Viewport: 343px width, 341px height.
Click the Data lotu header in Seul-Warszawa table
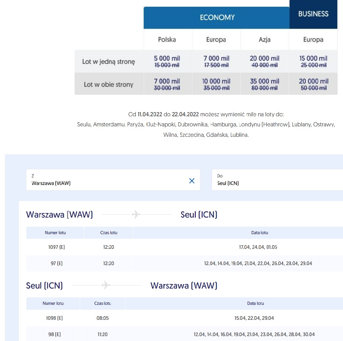(x=255, y=303)
